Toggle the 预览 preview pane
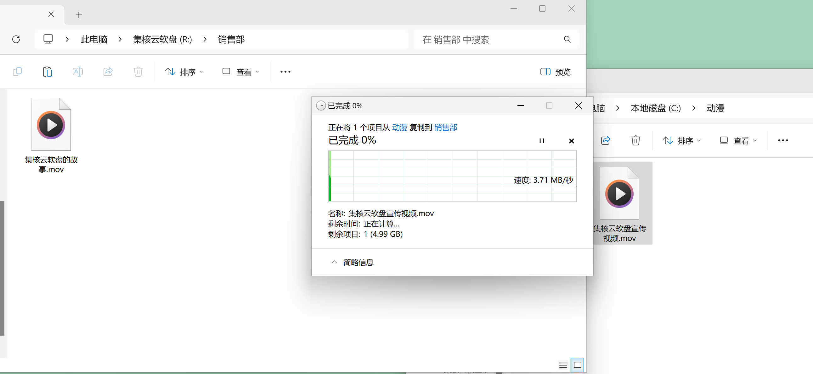Image resolution: width=813 pixels, height=374 pixels. pos(555,72)
